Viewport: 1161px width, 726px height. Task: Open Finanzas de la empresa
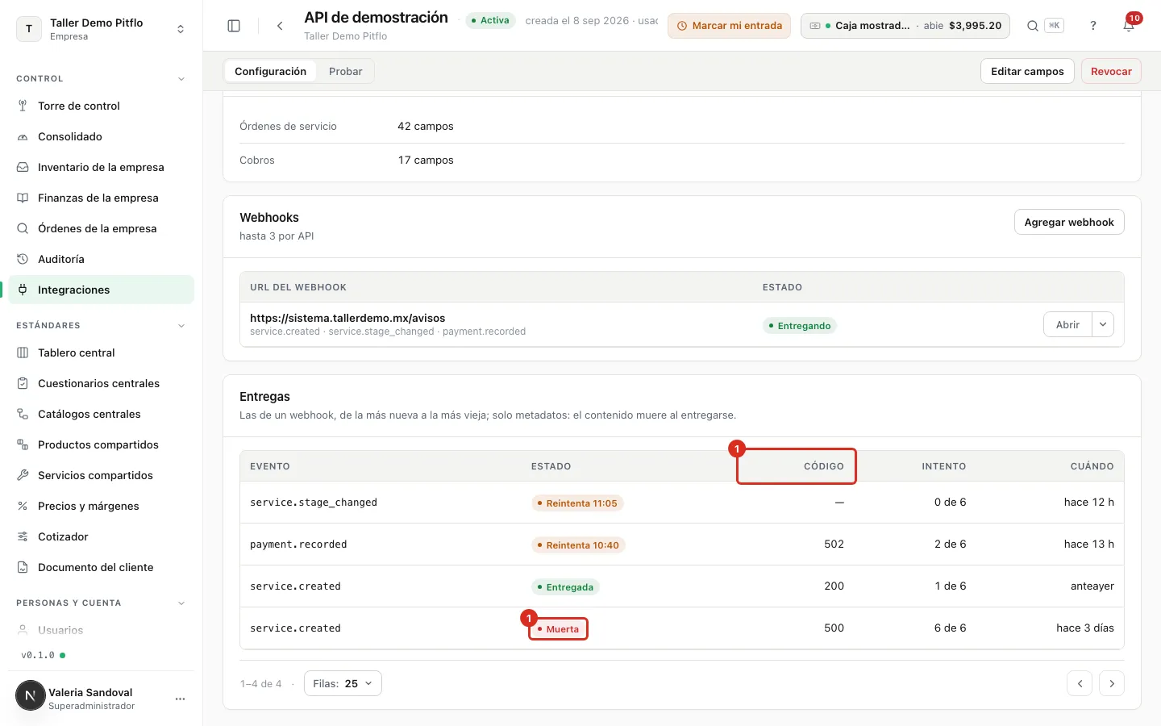coord(101,198)
